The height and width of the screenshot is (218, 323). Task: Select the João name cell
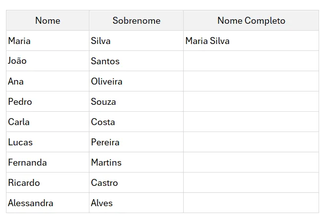pos(47,61)
